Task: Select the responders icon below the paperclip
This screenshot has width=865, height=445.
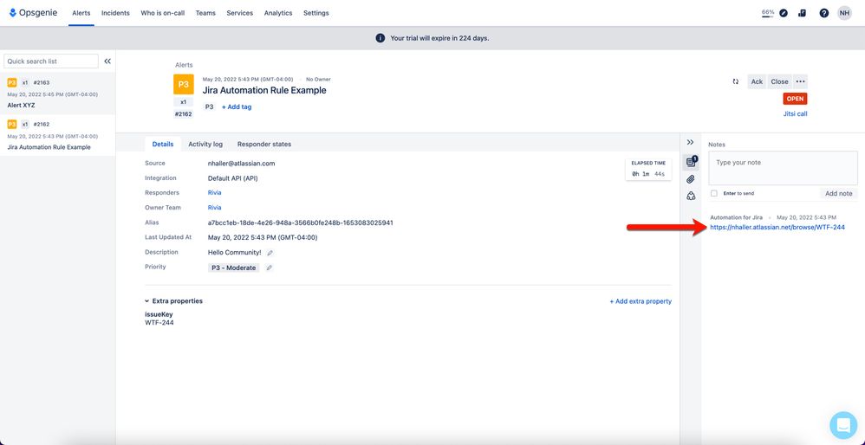Action: tap(691, 196)
